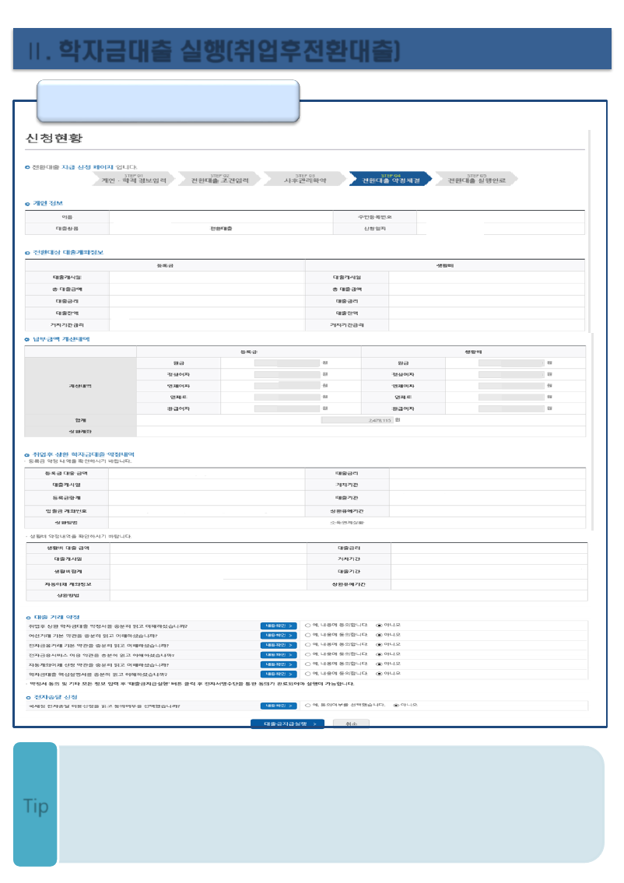Select 아니오 radio for 여신거래 기본 약관
This screenshot has height=883, width=624.
pyautogui.click(x=379, y=635)
